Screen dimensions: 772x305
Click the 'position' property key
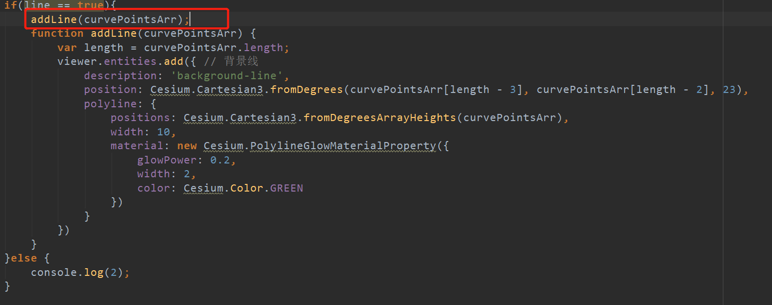pos(111,89)
